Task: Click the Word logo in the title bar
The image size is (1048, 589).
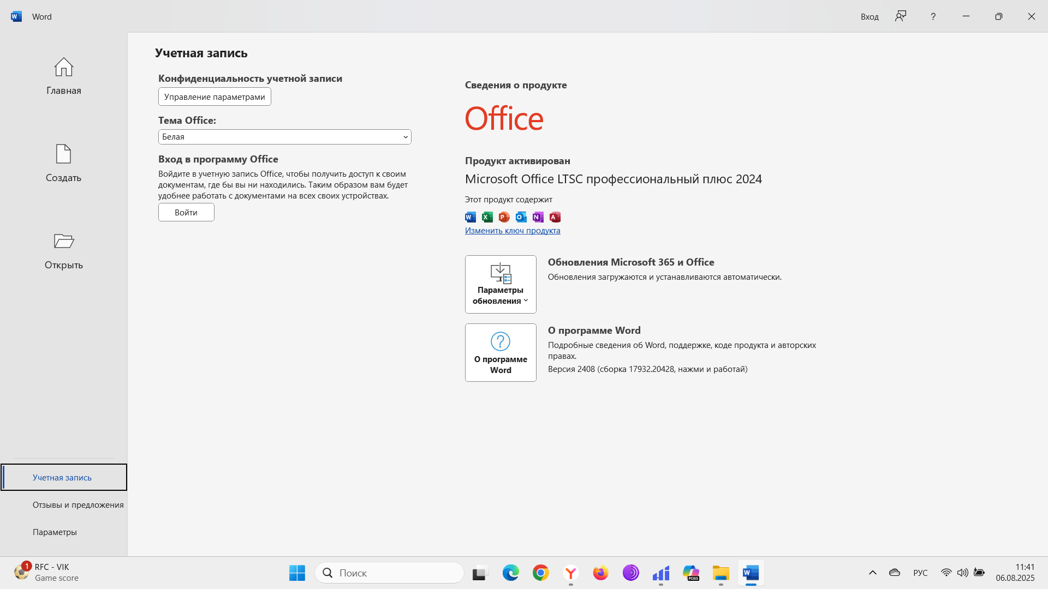Action: coord(16,16)
